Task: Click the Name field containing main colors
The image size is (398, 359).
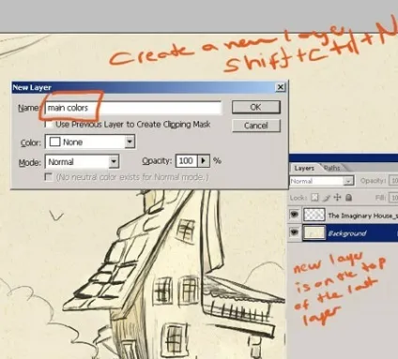Action: (133, 108)
